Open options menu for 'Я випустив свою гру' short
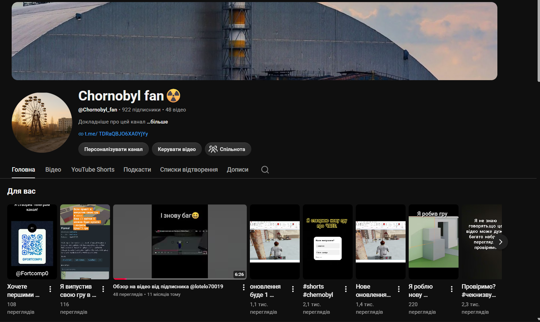This screenshot has height=322, width=540. (x=103, y=289)
